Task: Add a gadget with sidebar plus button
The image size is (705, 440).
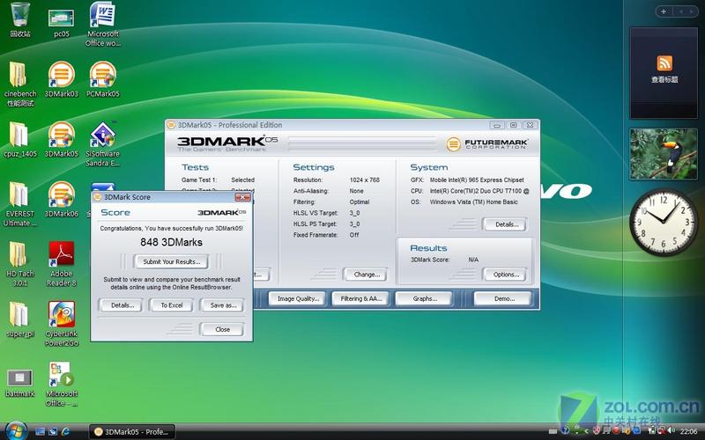Action: [x=664, y=11]
